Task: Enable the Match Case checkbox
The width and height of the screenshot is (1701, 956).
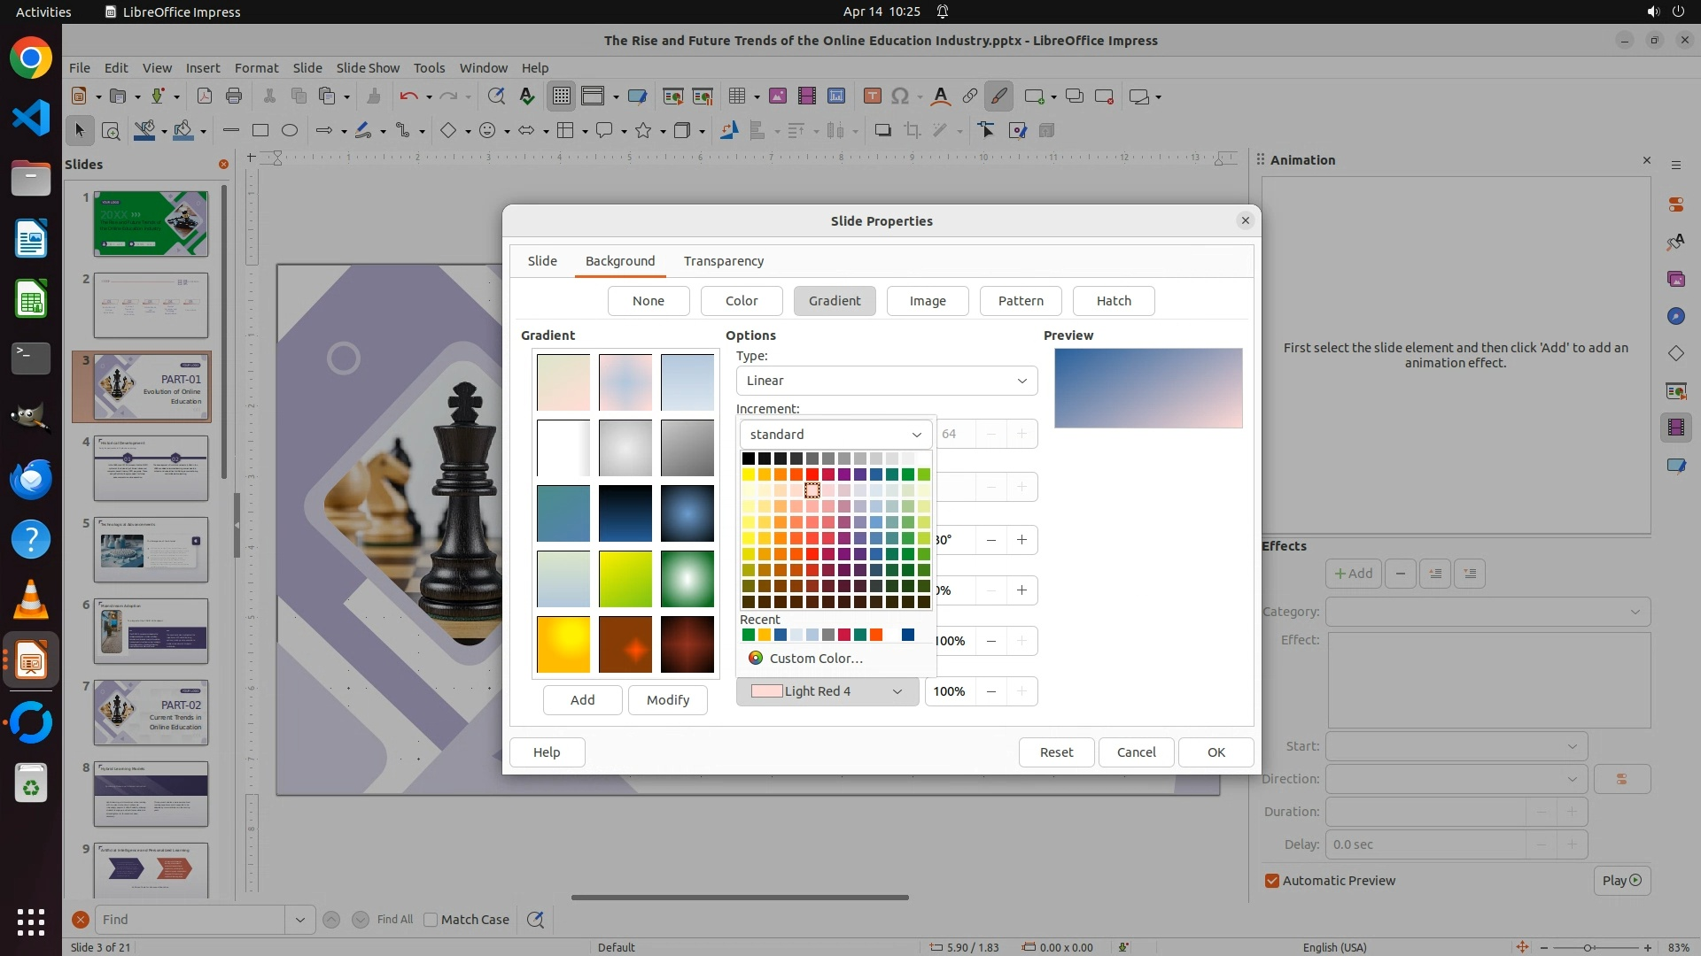Action: (431, 920)
